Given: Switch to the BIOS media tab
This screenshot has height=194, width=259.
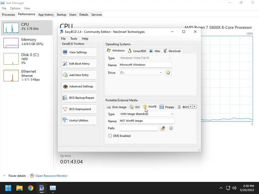Looking at the screenshot, I should pos(183,107).
